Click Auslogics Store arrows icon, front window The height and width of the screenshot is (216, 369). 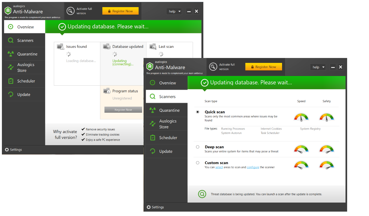tap(153, 124)
